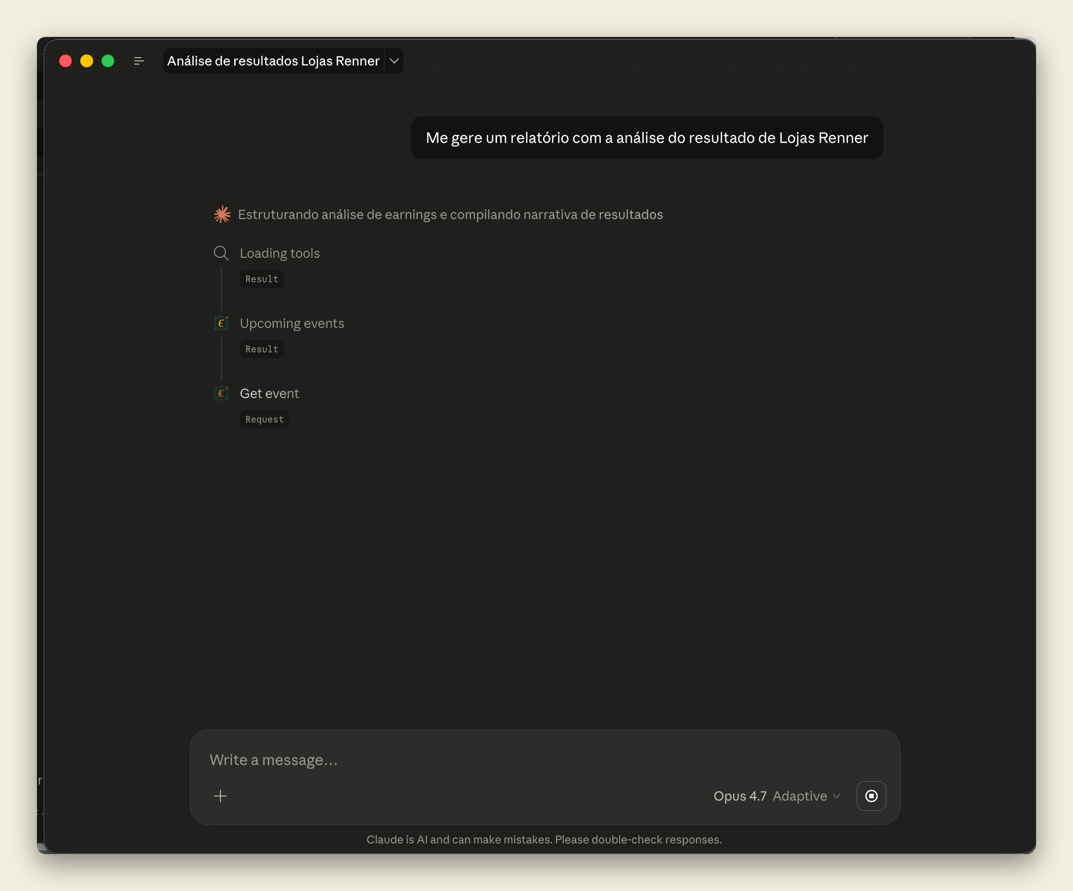Show the Request under Get event

pyautogui.click(x=264, y=420)
